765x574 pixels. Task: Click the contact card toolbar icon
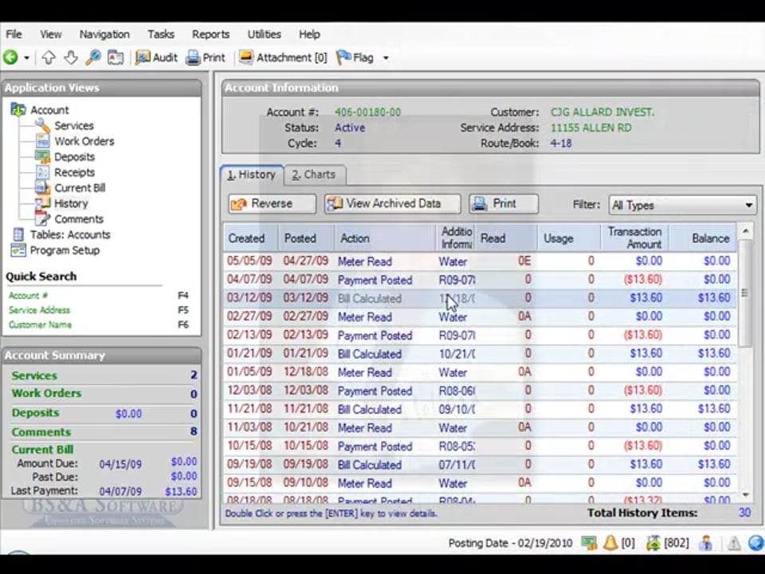point(116,57)
